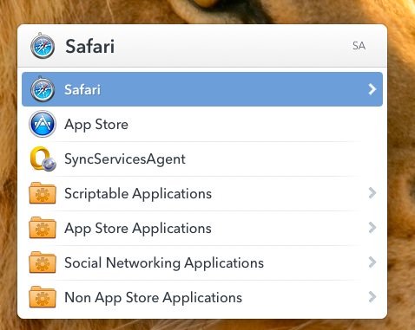
Task: Click the large Safari compass icon in header
Action: (x=43, y=46)
